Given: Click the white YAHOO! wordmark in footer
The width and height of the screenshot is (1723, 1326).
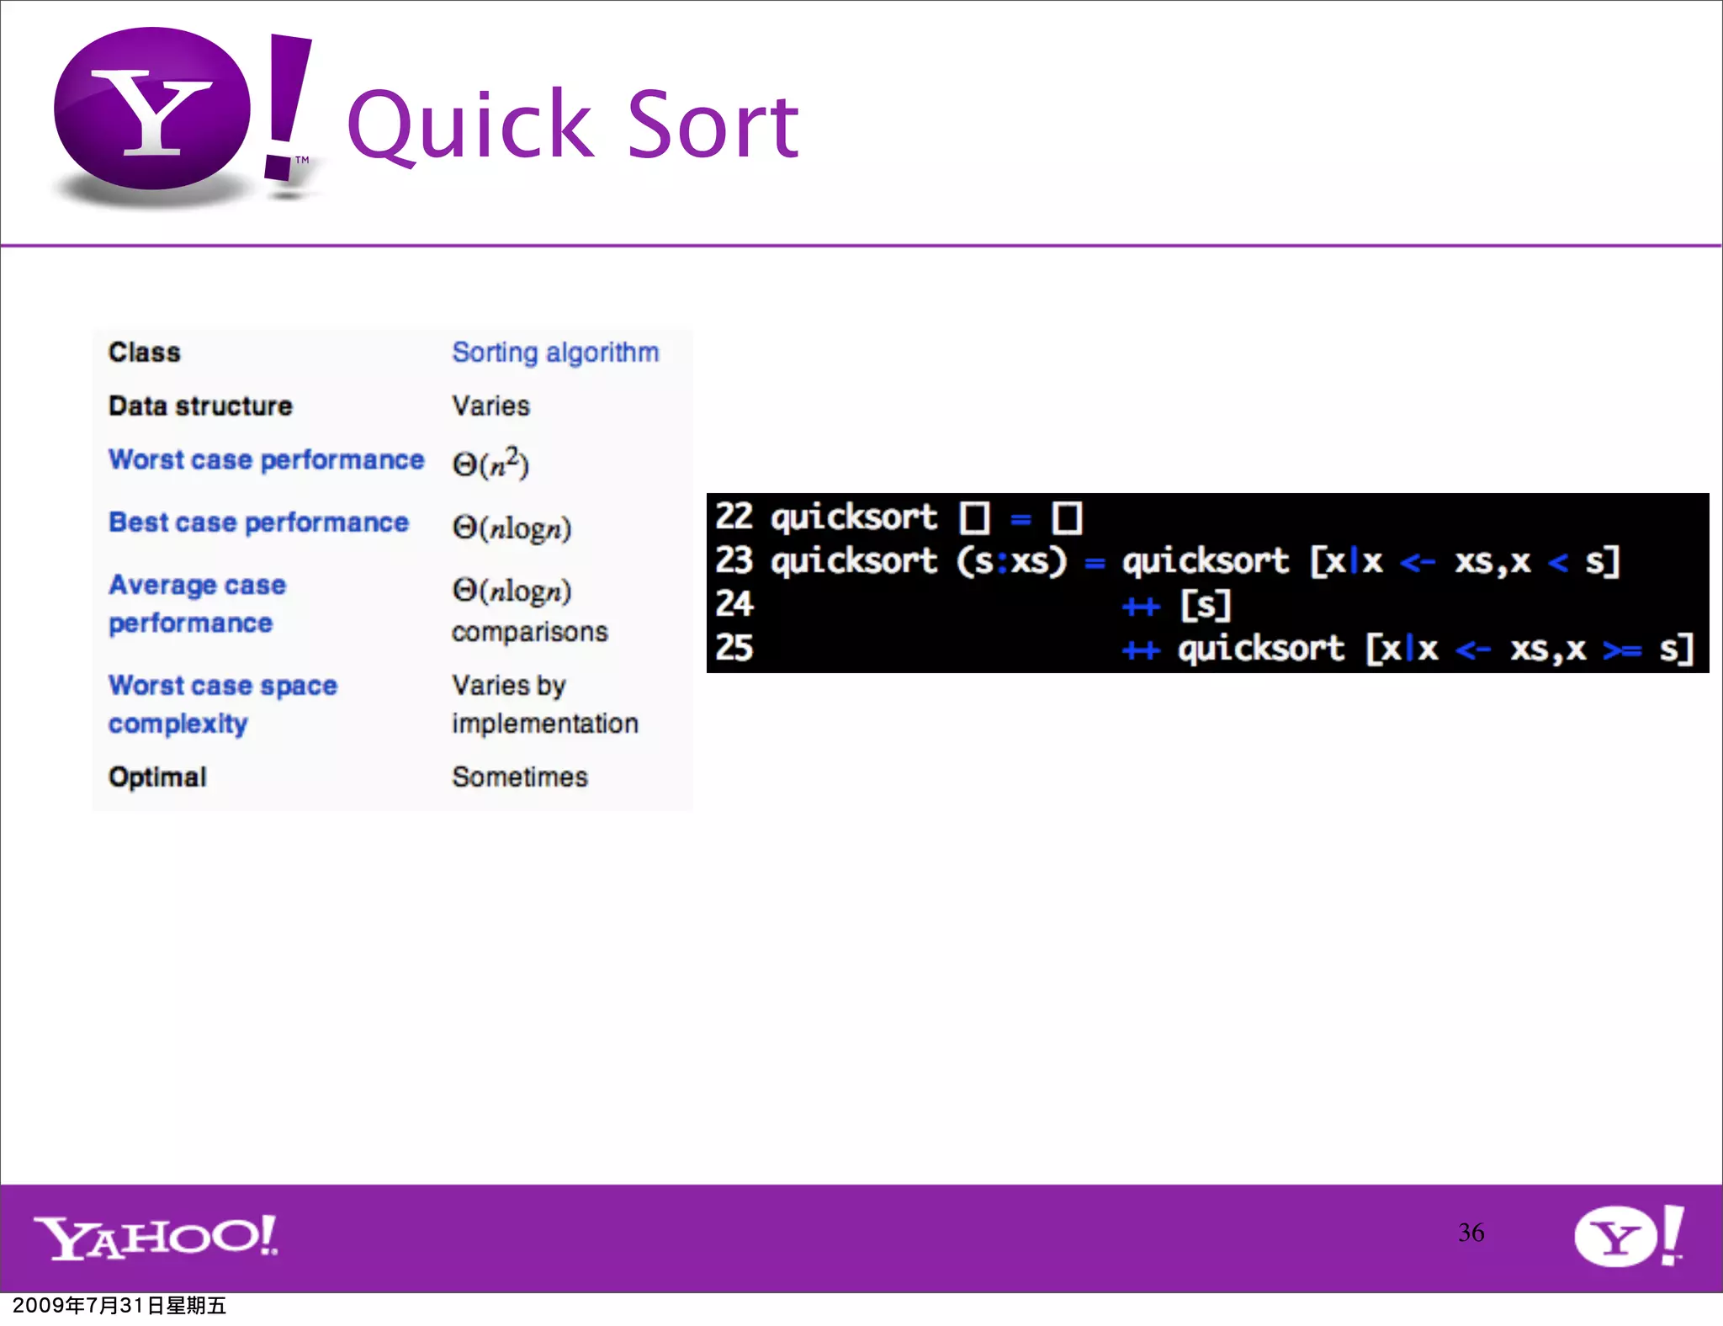Looking at the screenshot, I should pyautogui.click(x=156, y=1237).
